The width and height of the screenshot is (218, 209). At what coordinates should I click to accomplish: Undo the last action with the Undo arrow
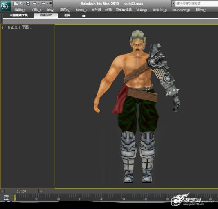point(34,3)
